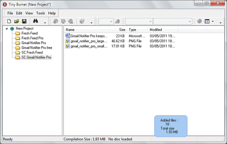Open the Edit menu
This screenshot has width=227, height=144.
19,13
